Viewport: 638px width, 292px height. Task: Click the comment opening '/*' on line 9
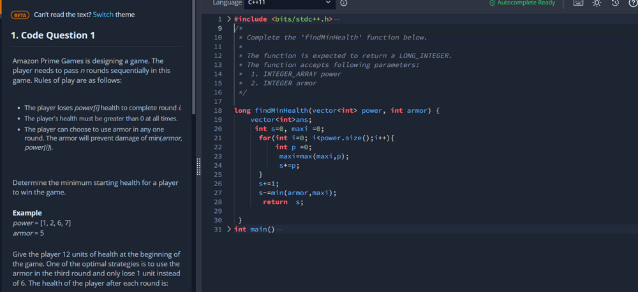click(x=239, y=29)
